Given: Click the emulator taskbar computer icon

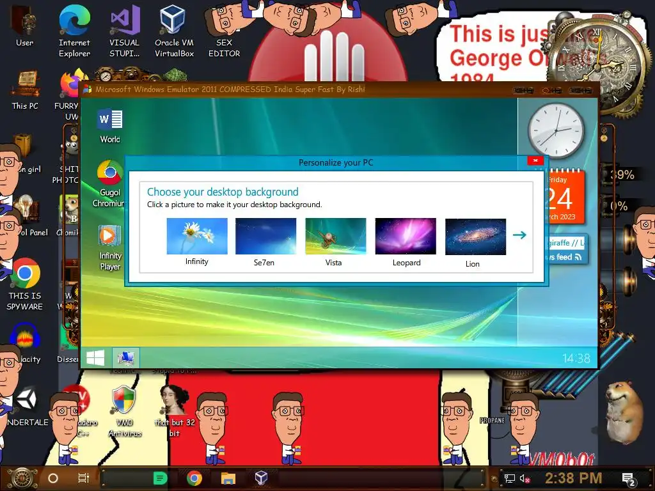Looking at the screenshot, I should (x=126, y=358).
